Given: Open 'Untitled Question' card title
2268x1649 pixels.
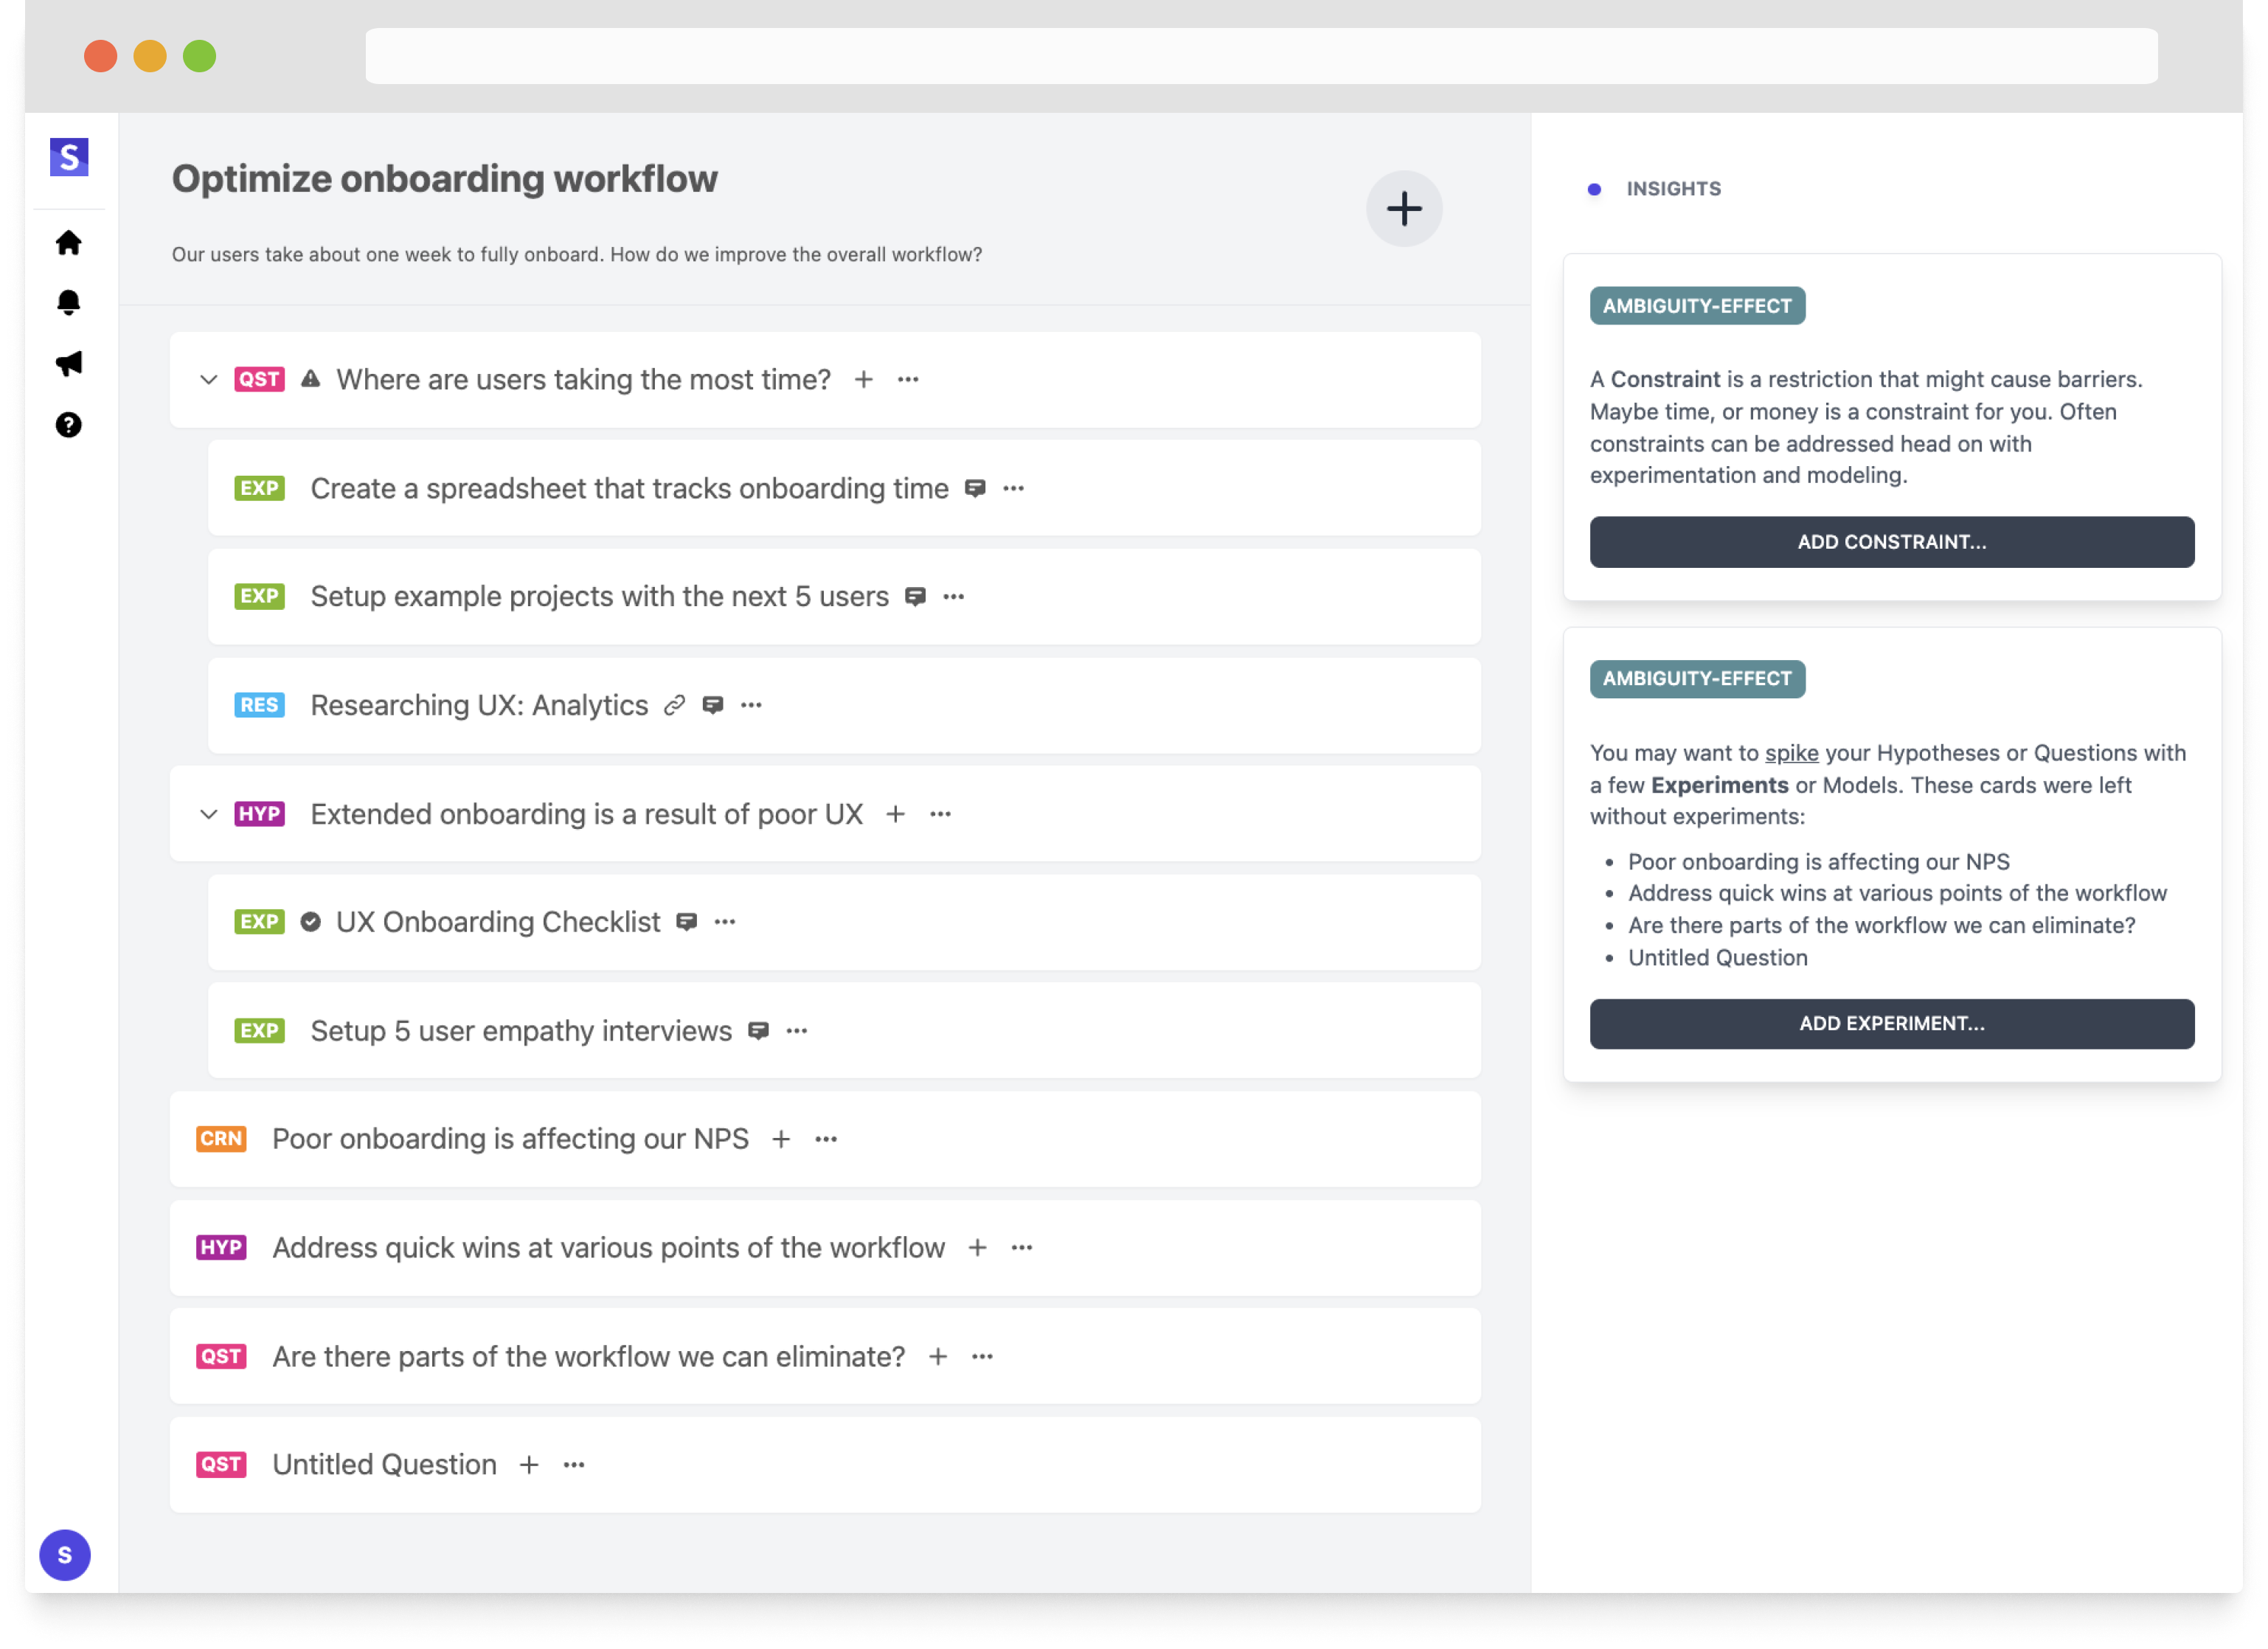Looking at the screenshot, I should [x=385, y=1465].
